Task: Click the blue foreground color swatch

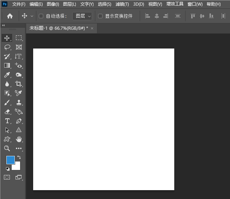Action: [11, 160]
